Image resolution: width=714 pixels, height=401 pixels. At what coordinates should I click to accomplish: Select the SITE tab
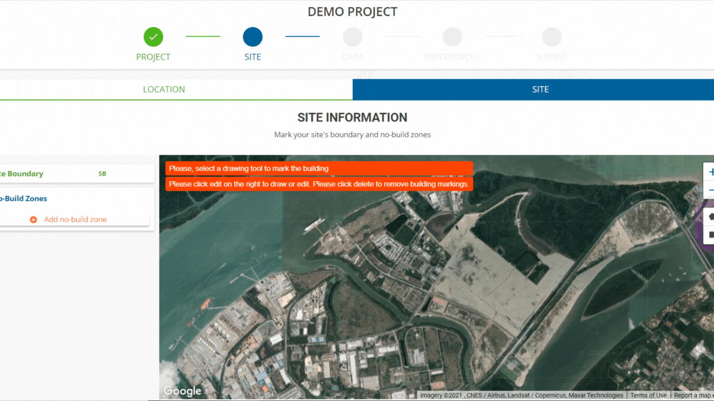coord(540,90)
